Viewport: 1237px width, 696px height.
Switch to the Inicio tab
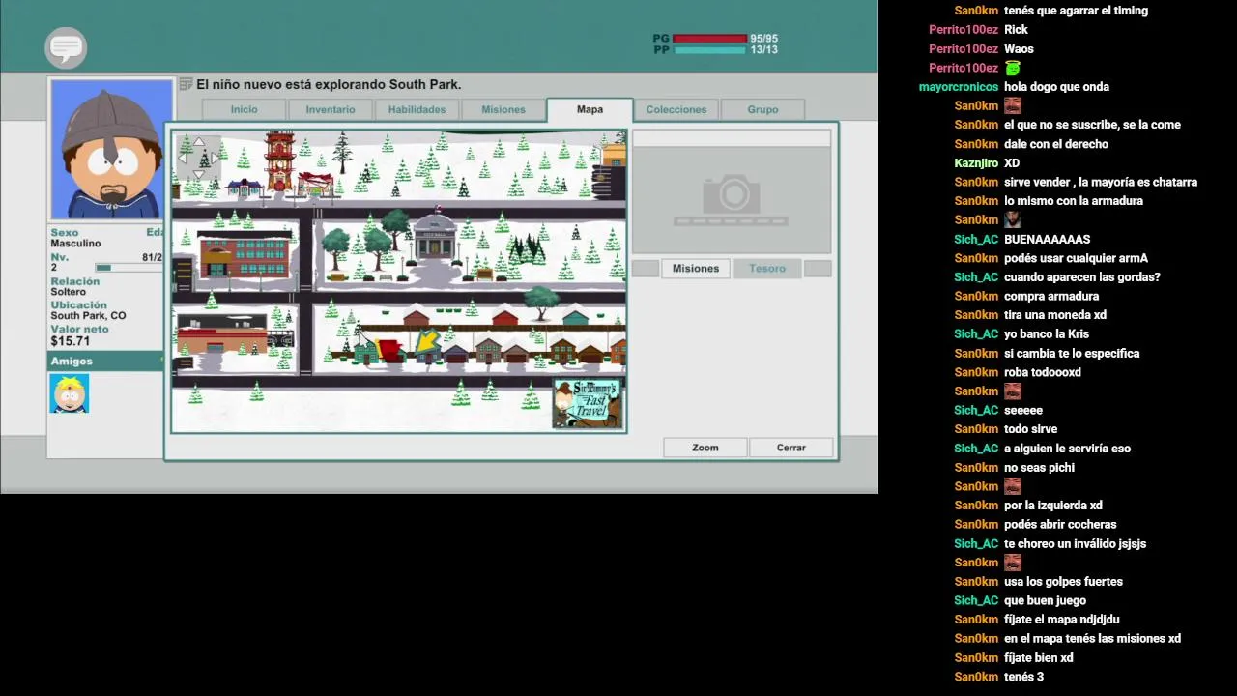pyautogui.click(x=244, y=110)
